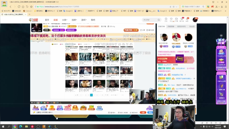Click the top-left user avatar in browser

pos(4,4)
